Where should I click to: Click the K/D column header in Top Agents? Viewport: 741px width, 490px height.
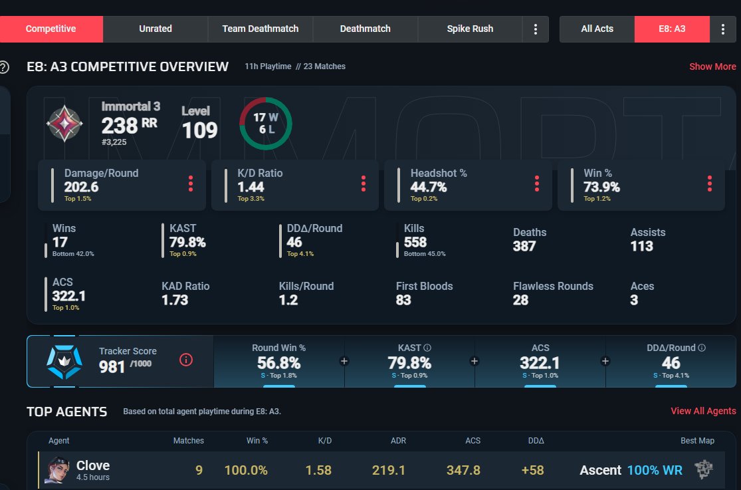click(325, 440)
